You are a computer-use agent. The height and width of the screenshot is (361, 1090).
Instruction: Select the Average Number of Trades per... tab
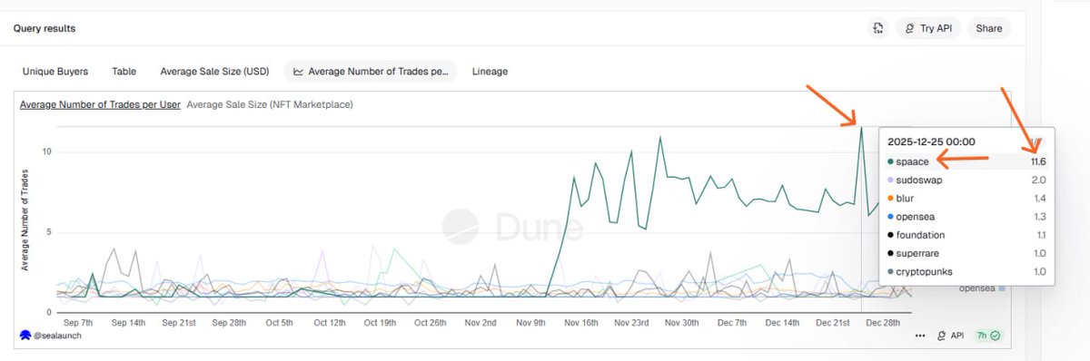point(371,71)
